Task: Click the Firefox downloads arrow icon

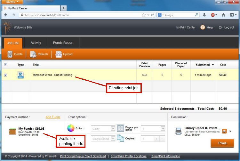Action: tap(205, 15)
